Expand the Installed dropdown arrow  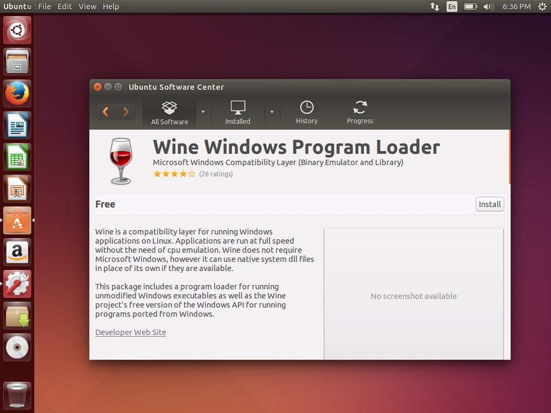click(x=272, y=112)
